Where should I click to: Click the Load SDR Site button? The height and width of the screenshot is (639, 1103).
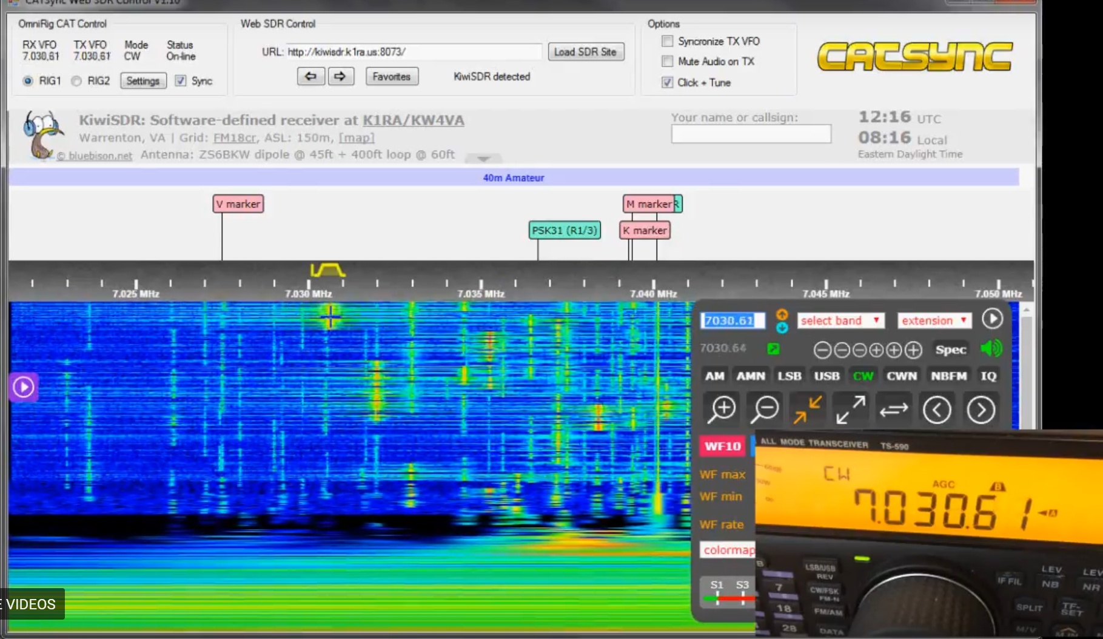click(585, 51)
